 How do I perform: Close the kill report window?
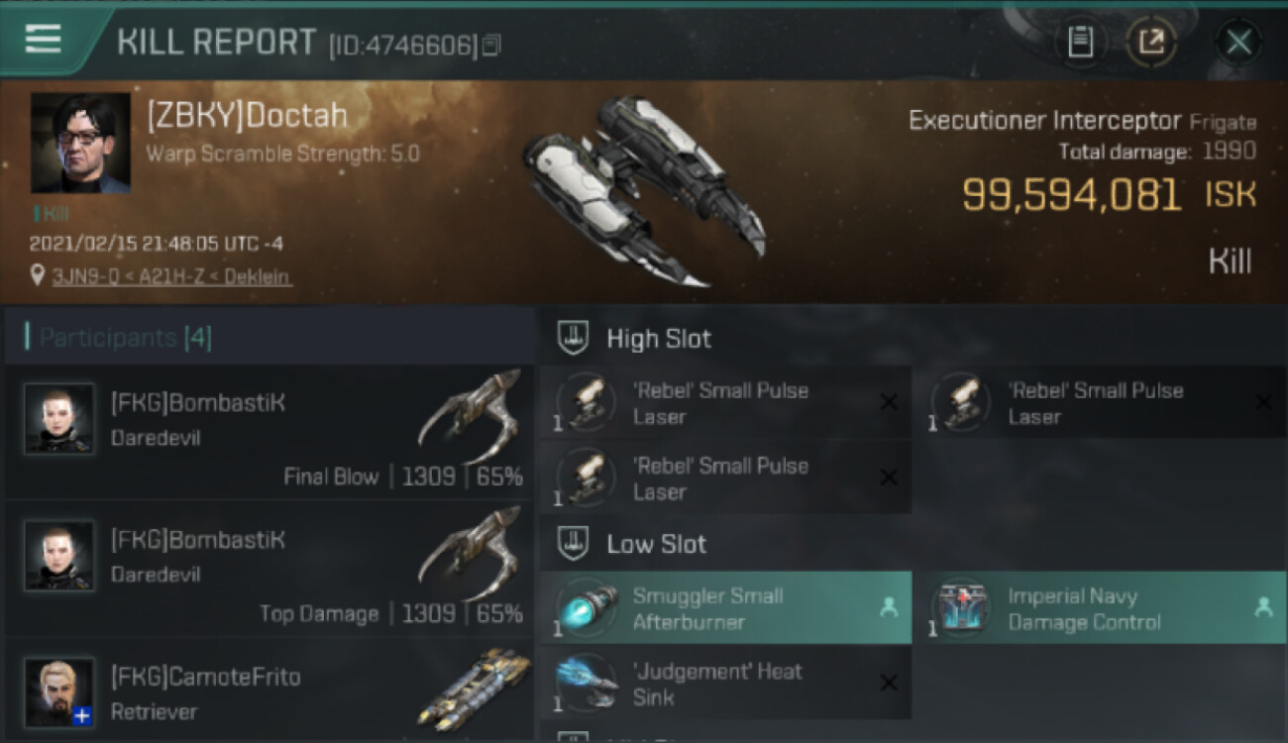point(1238,43)
